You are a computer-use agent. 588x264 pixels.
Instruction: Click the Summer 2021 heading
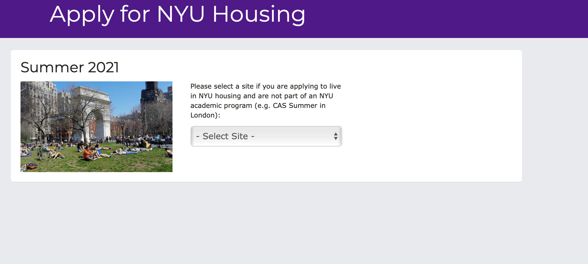tap(70, 67)
